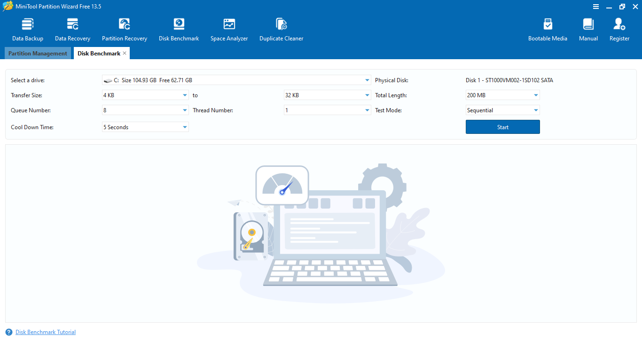642x342 pixels.
Task: Switch to the Partition Management tab
Action: point(38,54)
